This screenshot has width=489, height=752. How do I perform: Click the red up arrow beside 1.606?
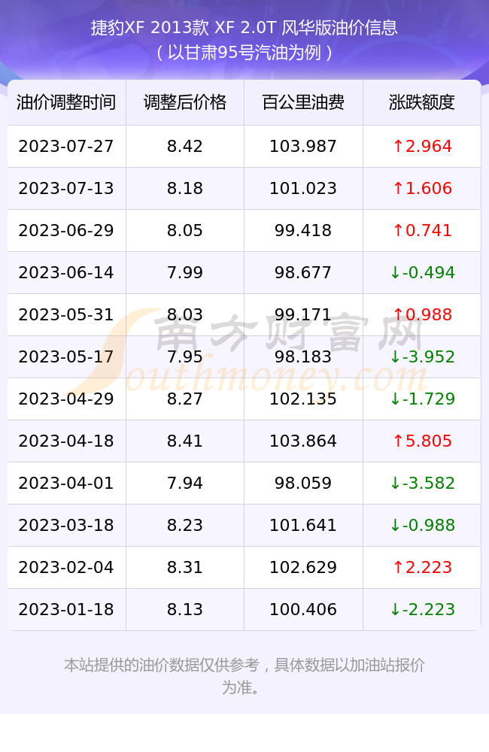click(398, 189)
